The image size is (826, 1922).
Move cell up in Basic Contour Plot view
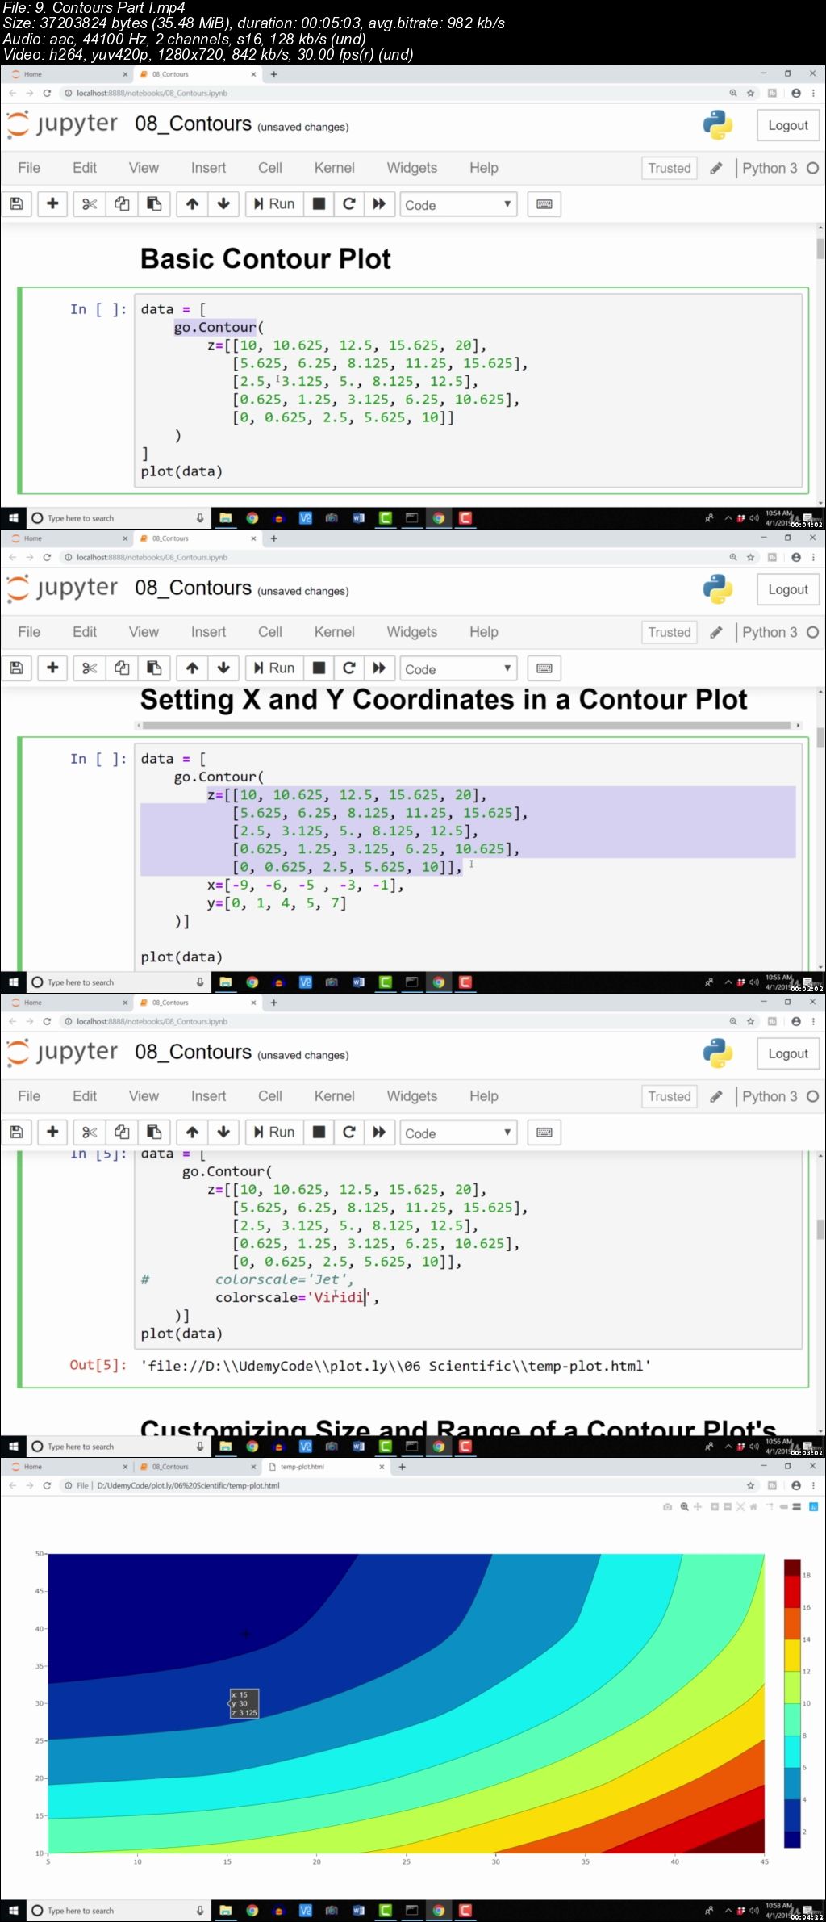(x=192, y=204)
